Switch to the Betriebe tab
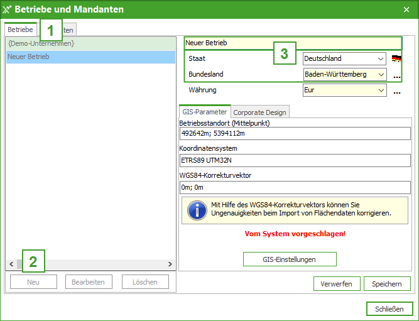This screenshot has width=419, height=321. point(20,30)
